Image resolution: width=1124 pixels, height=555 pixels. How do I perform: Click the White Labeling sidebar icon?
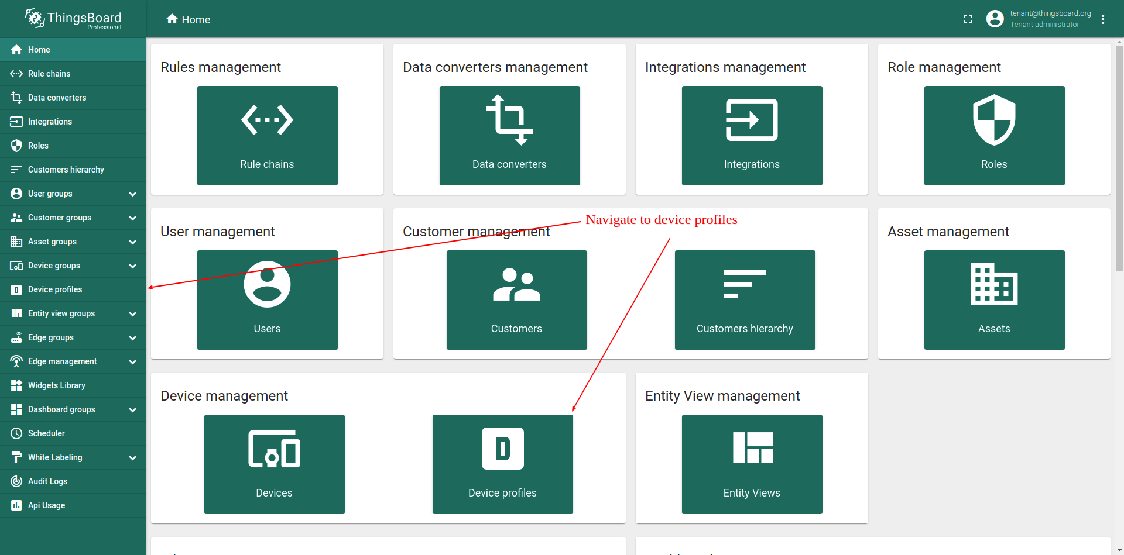tap(16, 457)
